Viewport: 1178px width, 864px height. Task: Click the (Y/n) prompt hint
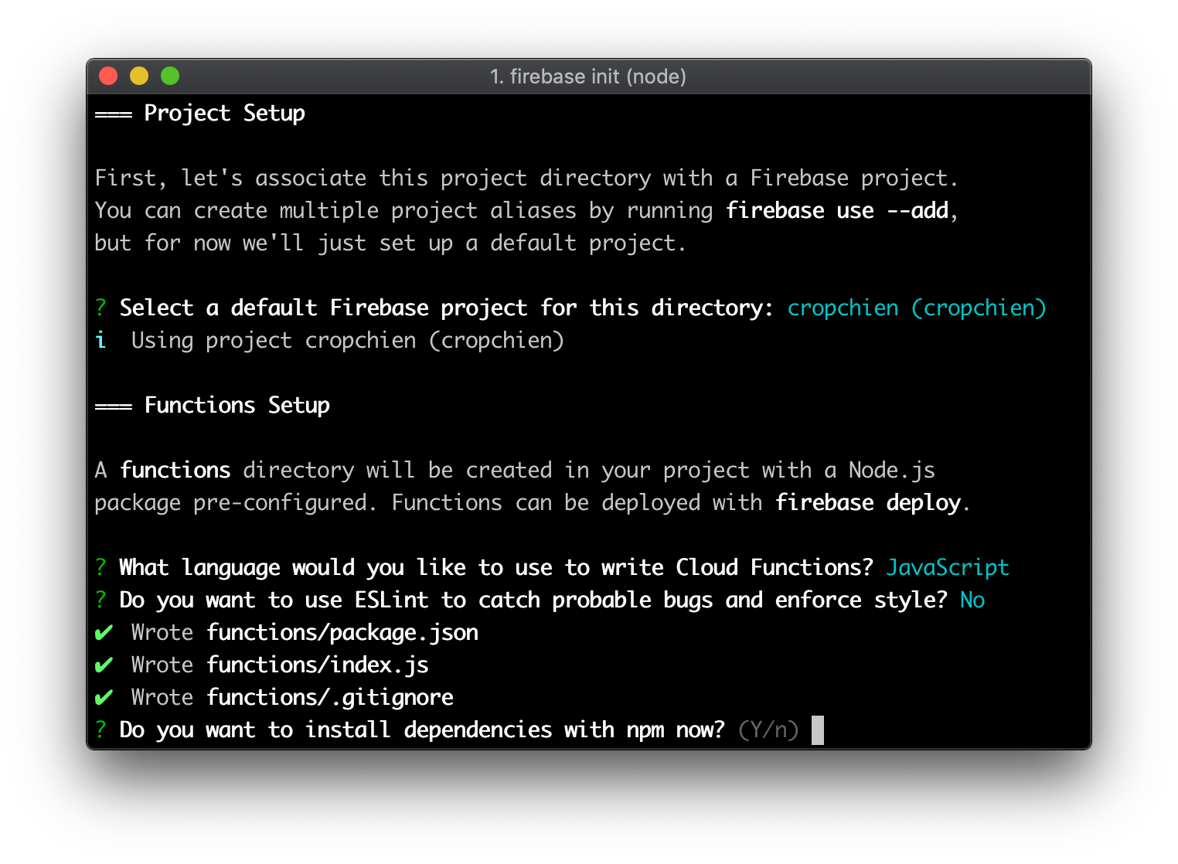point(768,730)
